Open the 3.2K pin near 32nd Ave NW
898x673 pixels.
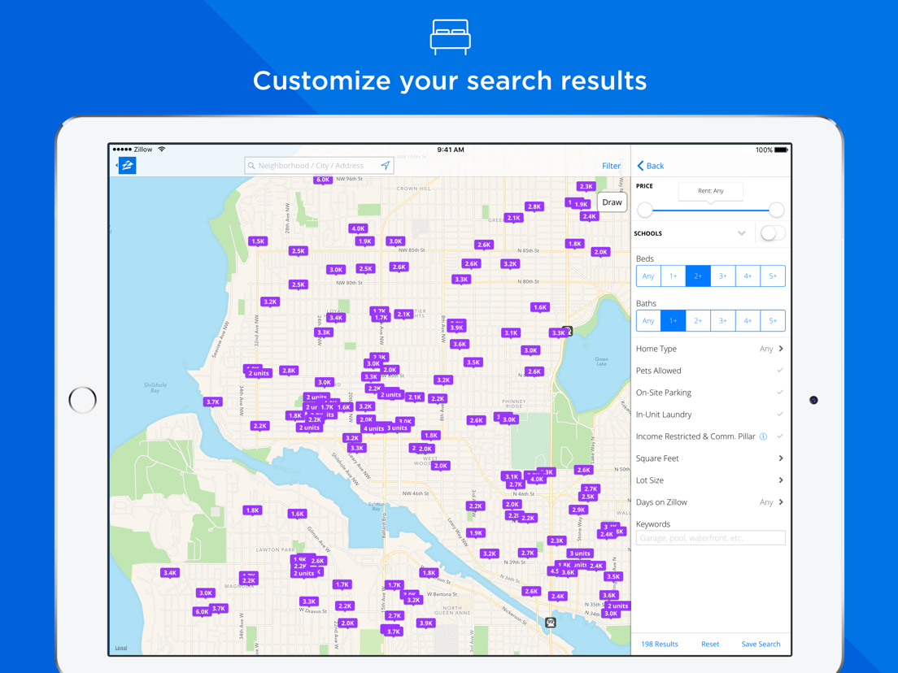pyautogui.click(x=270, y=302)
